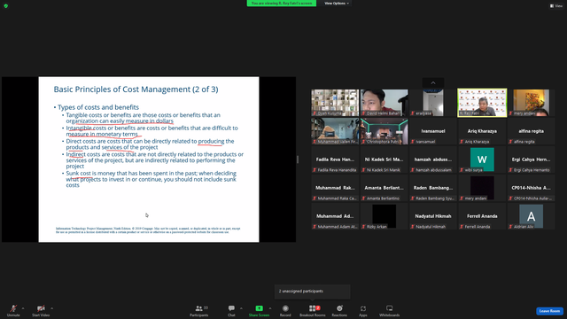The image size is (567, 319).
Task: Select mery andani's tile showing a painting
Action: click(x=531, y=103)
